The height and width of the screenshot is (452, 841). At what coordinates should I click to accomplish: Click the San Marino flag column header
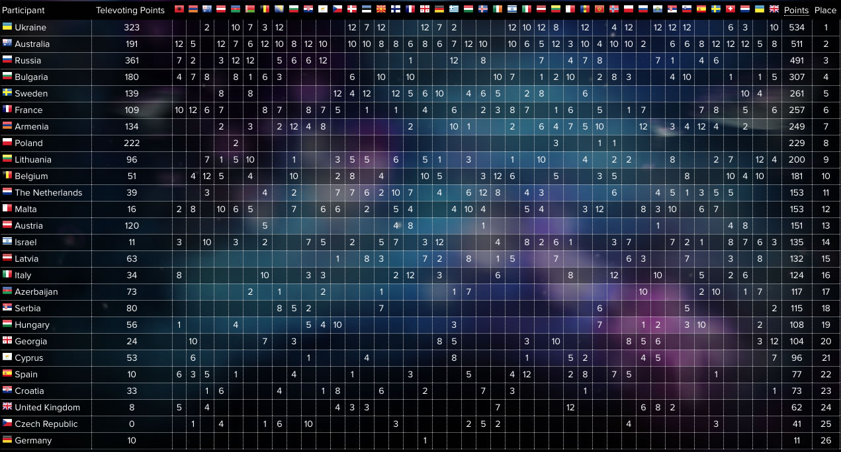pyautogui.click(x=658, y=9)
